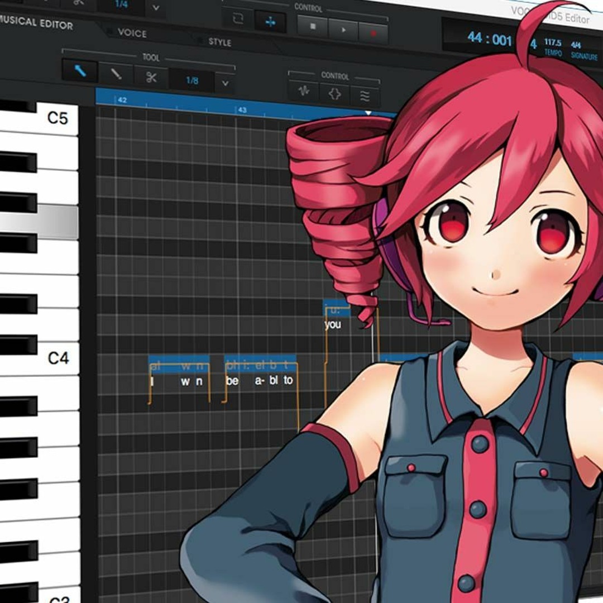Select the scissors cut tool
603x603 pixels.
(151, 77)
